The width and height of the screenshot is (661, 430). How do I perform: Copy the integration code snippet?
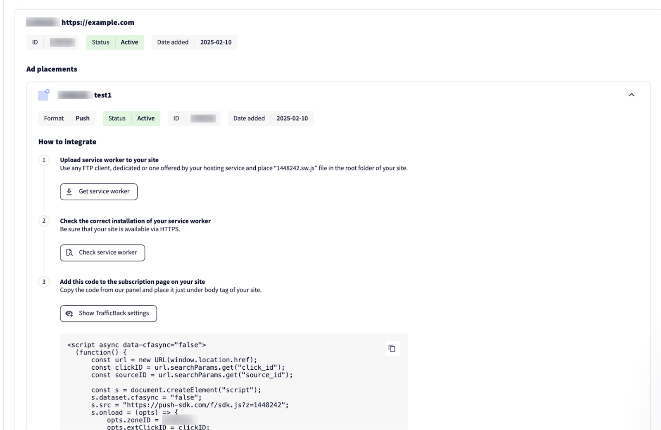click(x=392, y=349)
